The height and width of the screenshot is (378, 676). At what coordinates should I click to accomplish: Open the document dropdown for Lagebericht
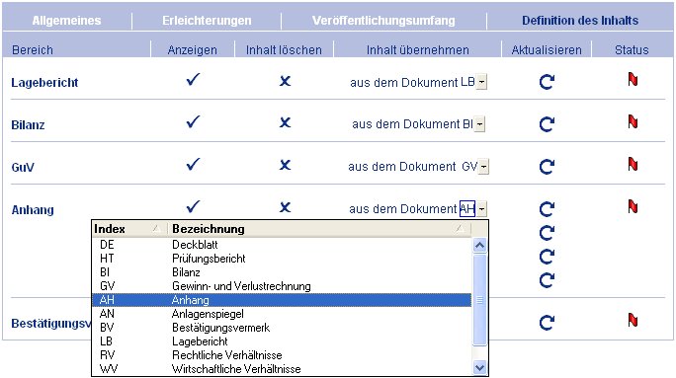point(481,82)
